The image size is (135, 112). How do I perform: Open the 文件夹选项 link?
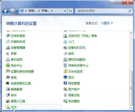(x=75, y=71)
